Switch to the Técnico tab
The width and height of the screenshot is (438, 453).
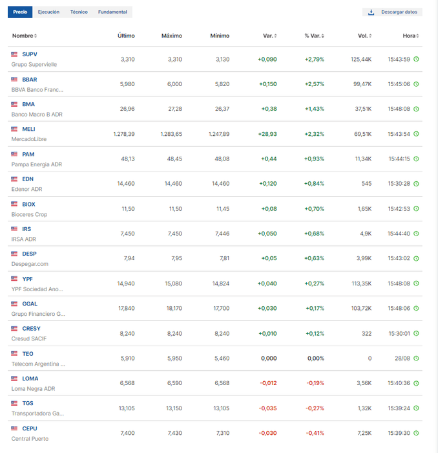click(79, 12)
